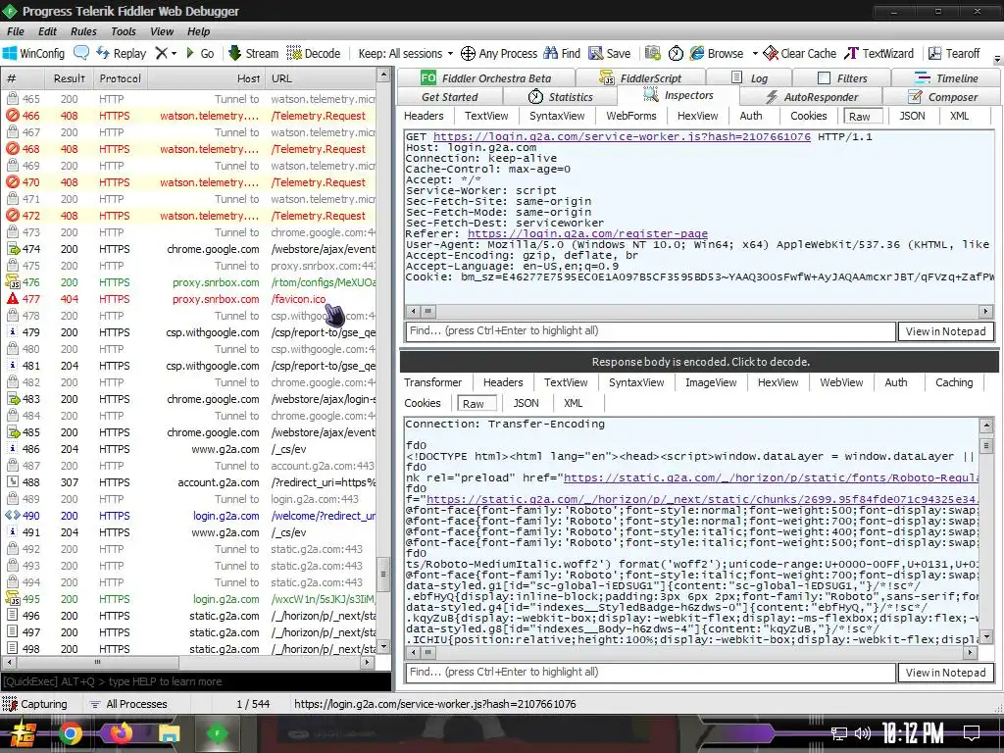
Task: Open the Log tab
Action: (749, 78)
